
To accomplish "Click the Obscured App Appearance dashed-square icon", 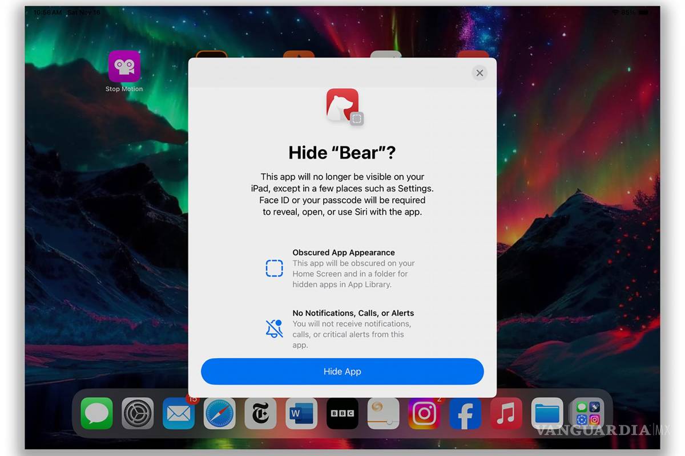I will (275, 268).
